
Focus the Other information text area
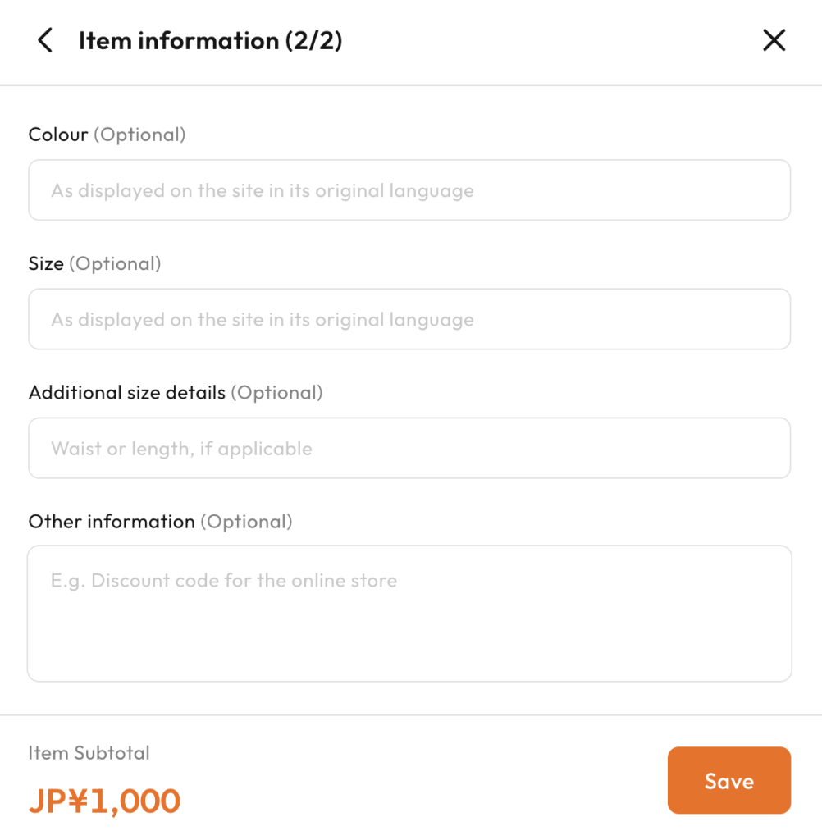pos(409,614)
